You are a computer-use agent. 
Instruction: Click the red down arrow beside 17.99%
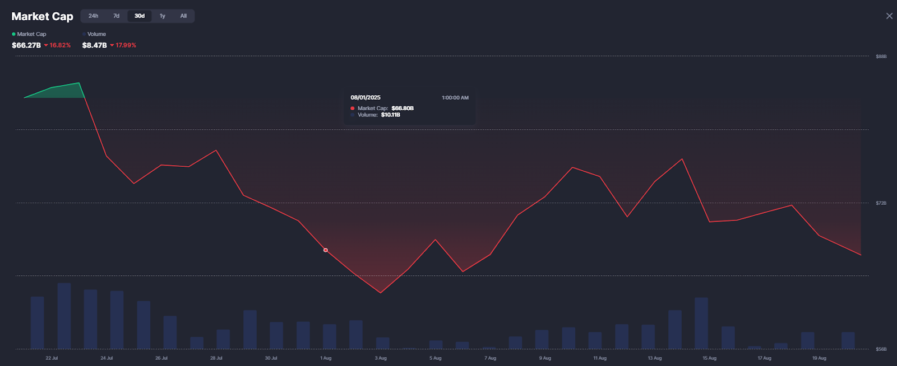click(x=112, y=45)
